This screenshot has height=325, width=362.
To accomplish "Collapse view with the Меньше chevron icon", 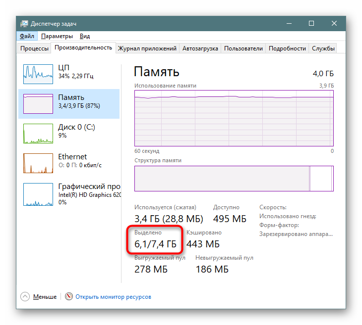I will click(25, 296).
